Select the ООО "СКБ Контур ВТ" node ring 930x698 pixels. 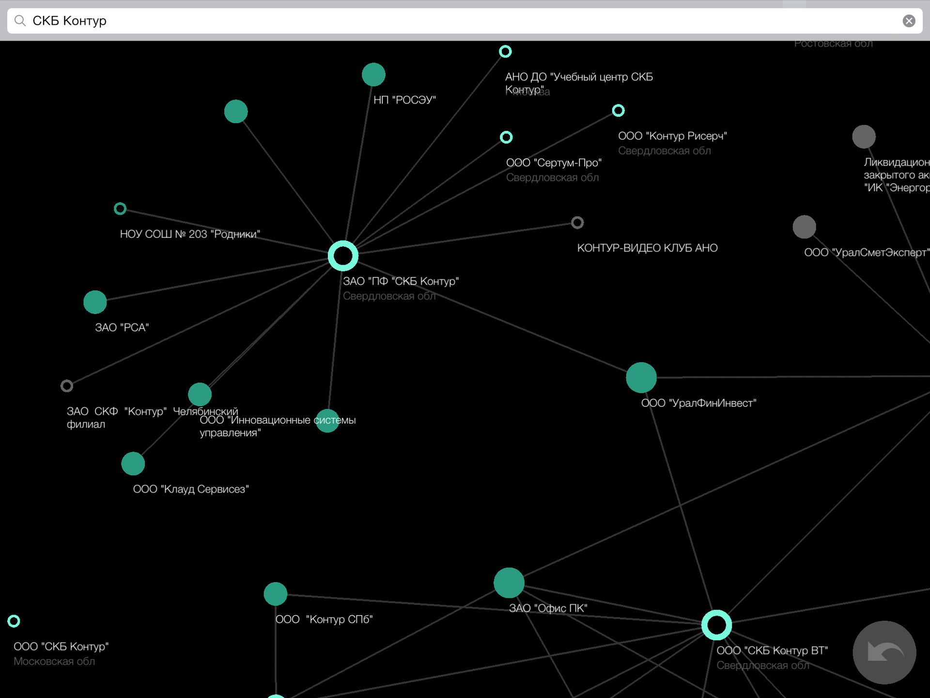pos(717,625)
